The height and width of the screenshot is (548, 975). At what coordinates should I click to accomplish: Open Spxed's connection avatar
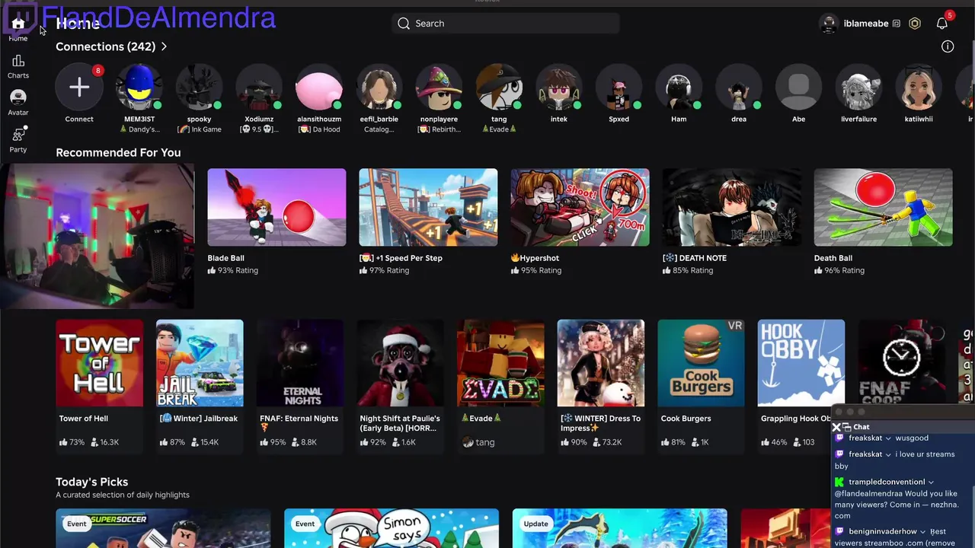(x=619, y=87)
